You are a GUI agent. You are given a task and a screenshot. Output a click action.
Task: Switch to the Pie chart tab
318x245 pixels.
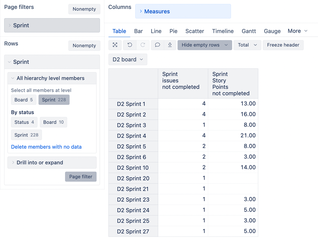[x=173, y=31]
